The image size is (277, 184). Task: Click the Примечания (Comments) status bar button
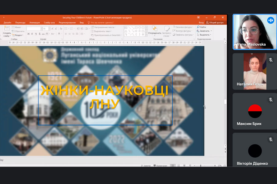point(160,166)
